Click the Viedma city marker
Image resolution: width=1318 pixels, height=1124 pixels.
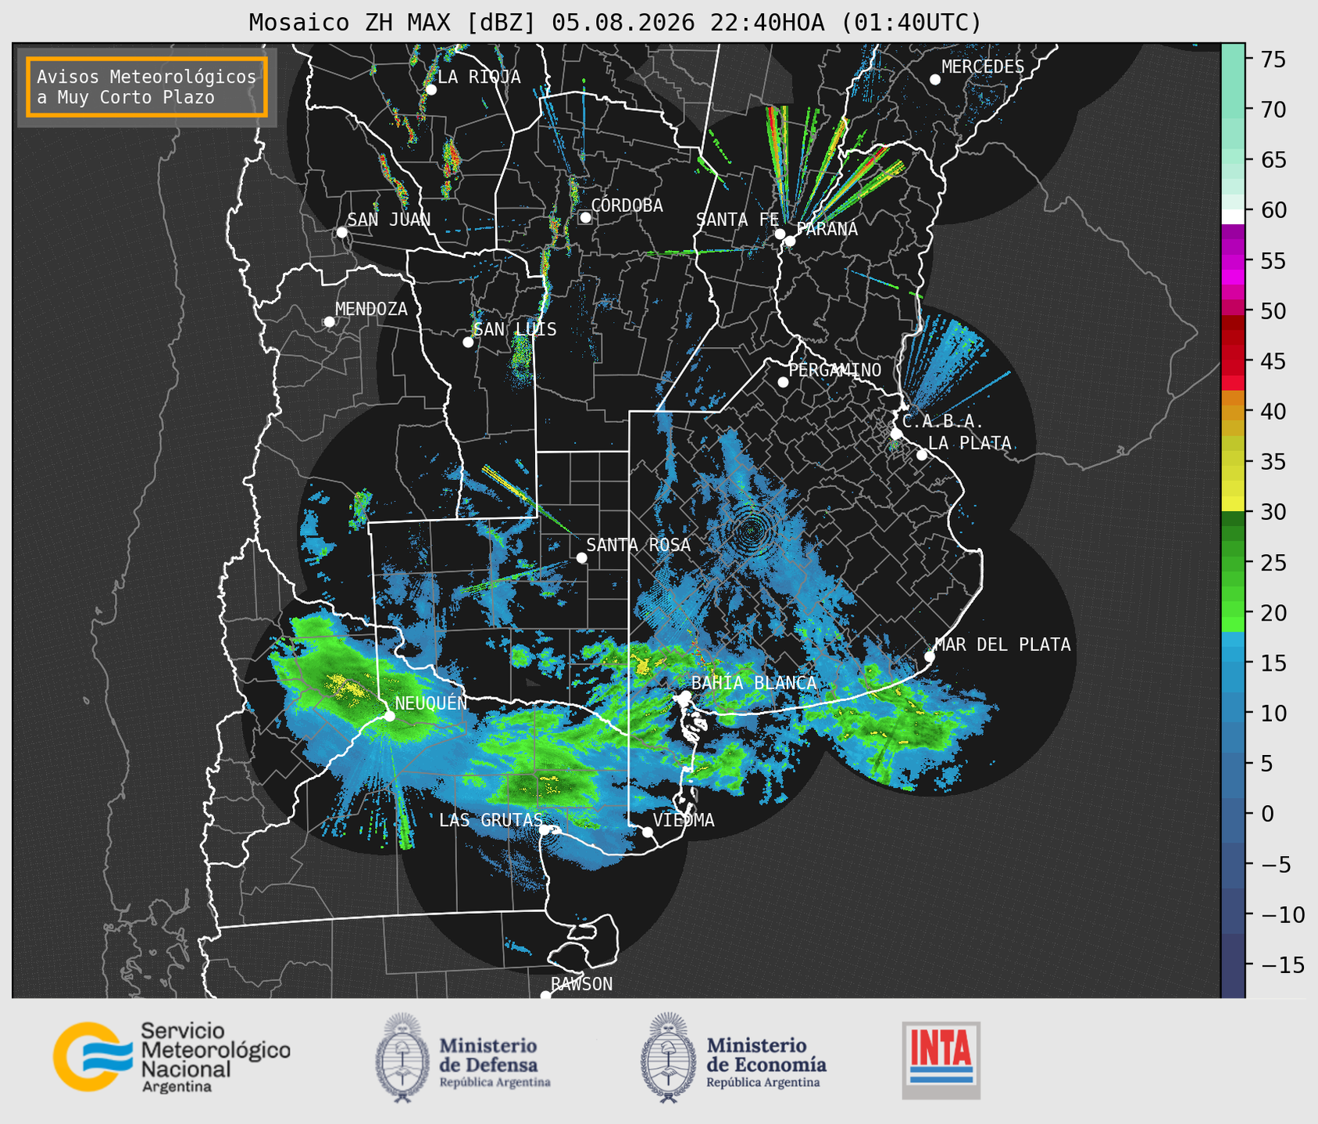647,832
